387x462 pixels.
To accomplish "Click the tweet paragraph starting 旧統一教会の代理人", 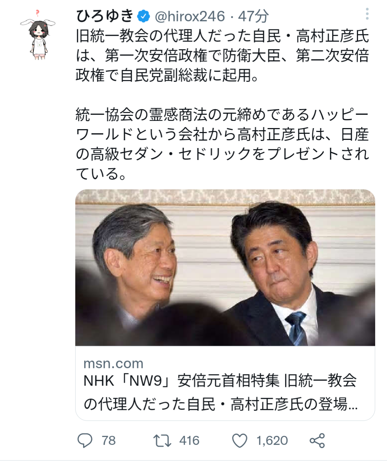I will tap(222, 56).
